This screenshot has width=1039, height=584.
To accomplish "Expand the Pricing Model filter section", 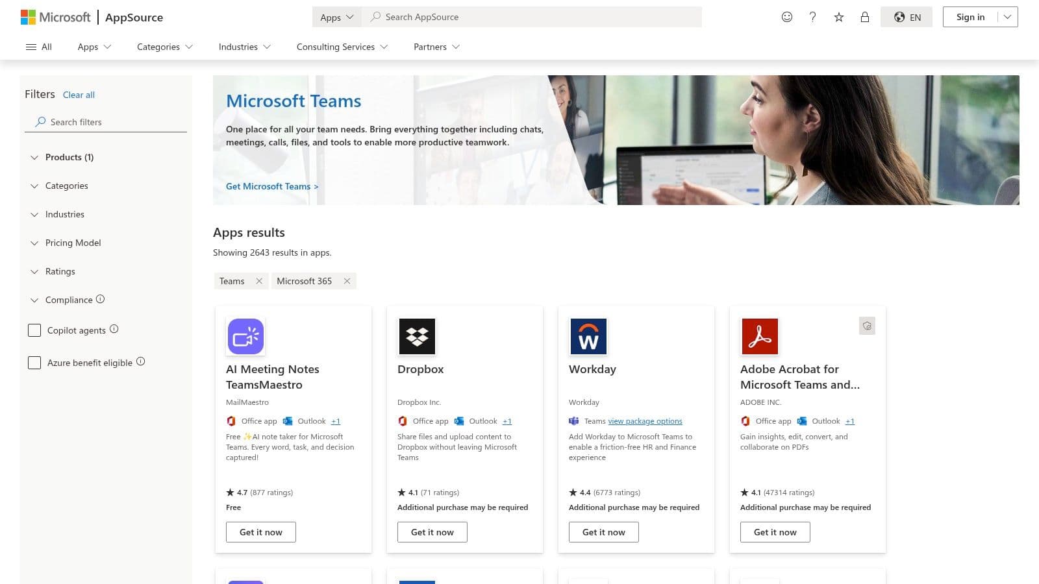I will (73, 243).
